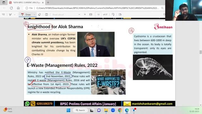The height and width of the screenshot is (114, 202).
Task: Click the text 'effective from 1st April, 2023'
Action: tap(50, 84)
